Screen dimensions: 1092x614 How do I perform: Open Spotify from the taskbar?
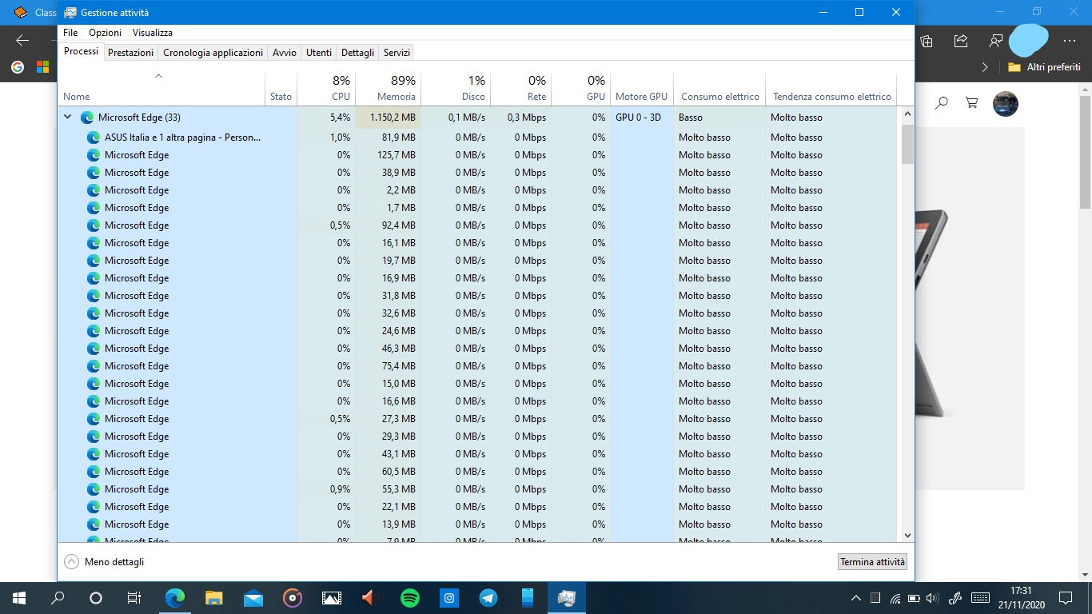pyautogui.click(x=410, y=597)
